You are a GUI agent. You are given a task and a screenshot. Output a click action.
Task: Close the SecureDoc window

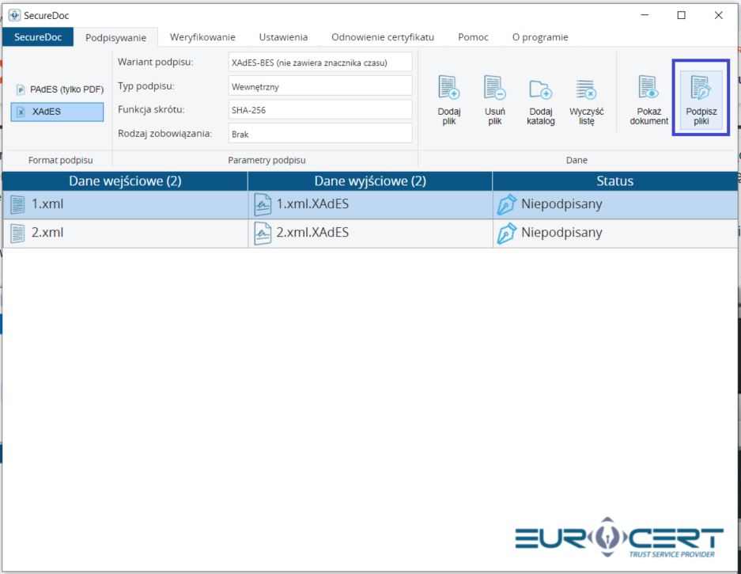click(x=718, y=15)
